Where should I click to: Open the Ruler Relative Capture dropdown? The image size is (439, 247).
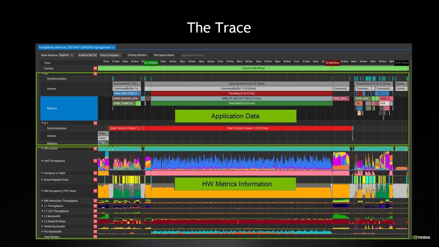click(66, 55)
